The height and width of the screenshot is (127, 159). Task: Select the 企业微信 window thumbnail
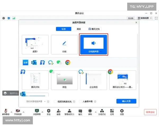point(94,80)
